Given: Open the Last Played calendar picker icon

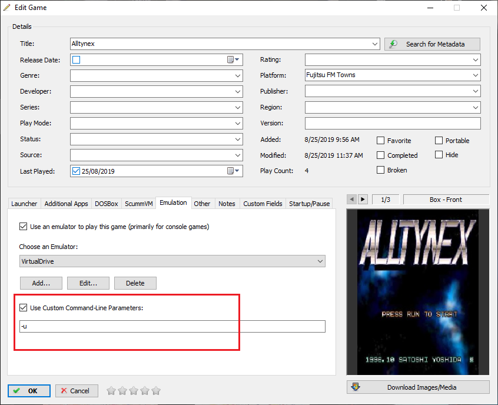Looking at the screenshot, I should tap(233, 171).
